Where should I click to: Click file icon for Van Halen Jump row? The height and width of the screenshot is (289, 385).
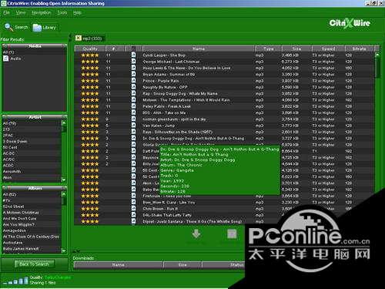pyautogui.click(x=133, y=126)
